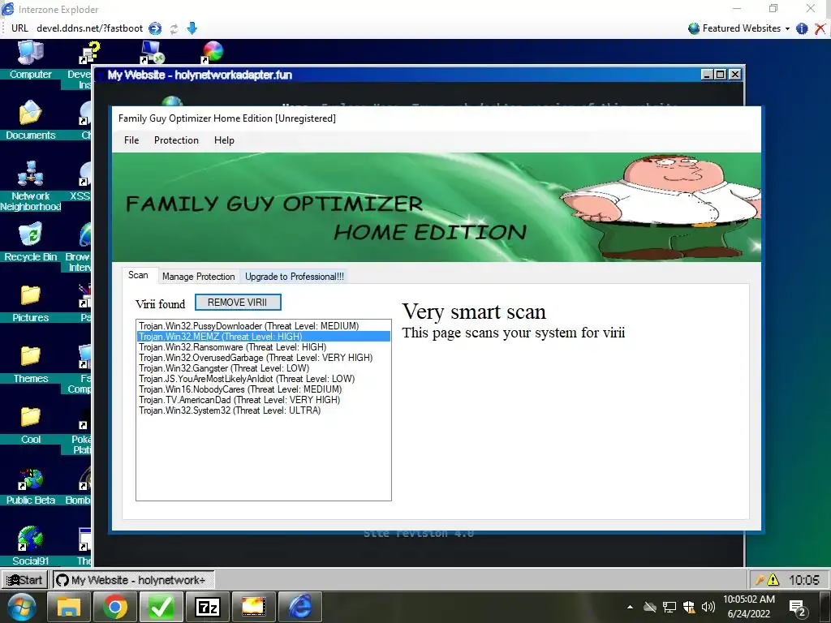Click the picture viewer taskbar icon
Screen dimensions: 831x623
coord(253,607)
